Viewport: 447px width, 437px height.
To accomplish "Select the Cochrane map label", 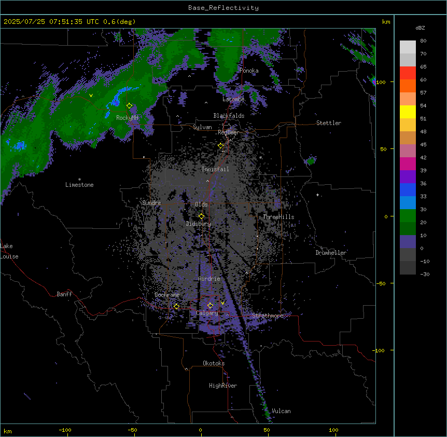I will [x=167, y=295].
